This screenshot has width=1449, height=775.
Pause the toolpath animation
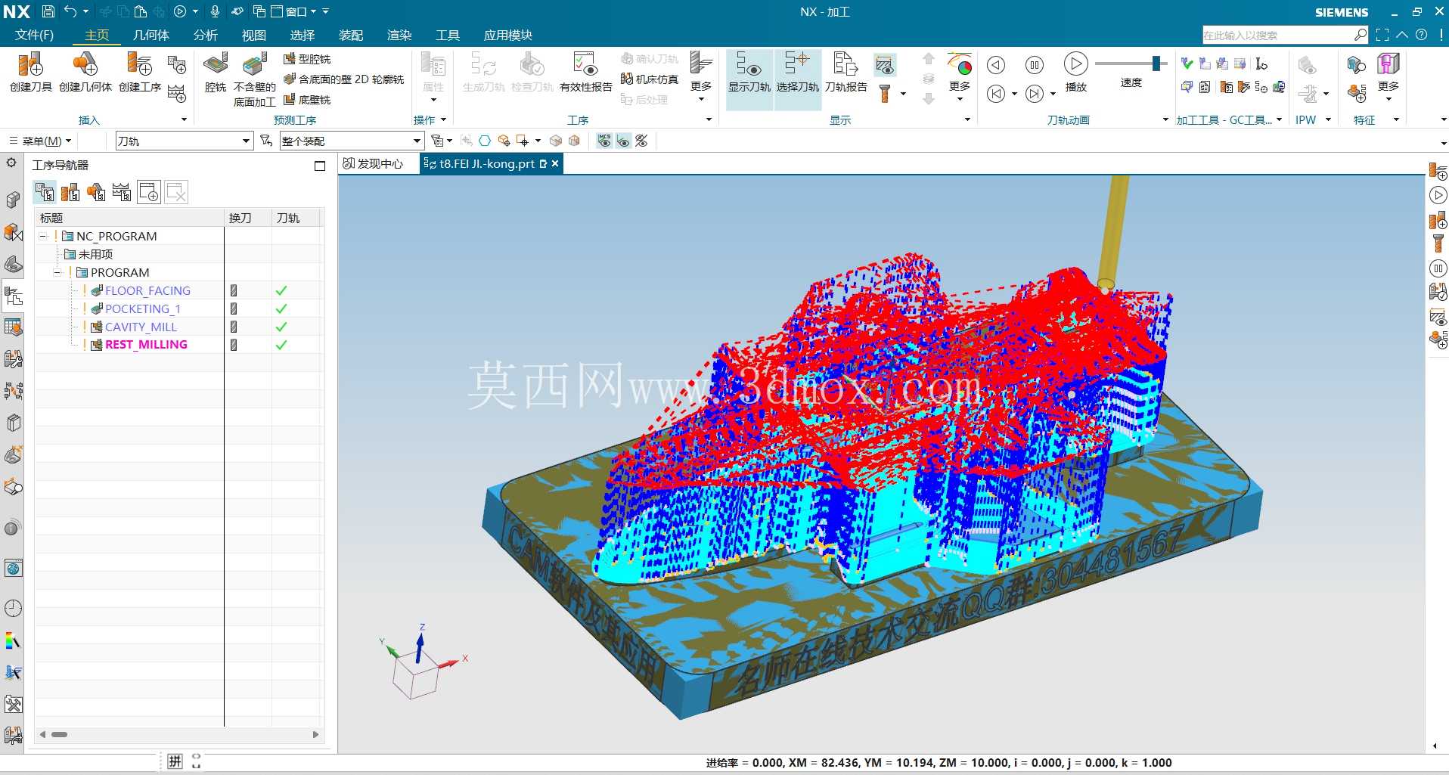pyautogui.click(x=1034, y=64)
